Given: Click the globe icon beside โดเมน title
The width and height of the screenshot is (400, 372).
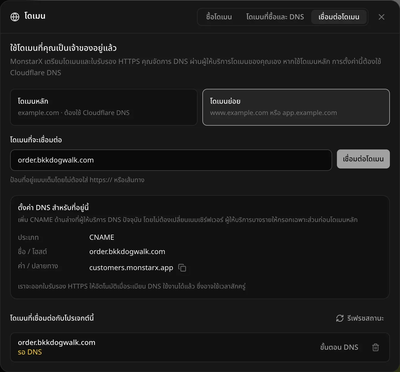Looking at the screenshot, I should click(15, 17).
